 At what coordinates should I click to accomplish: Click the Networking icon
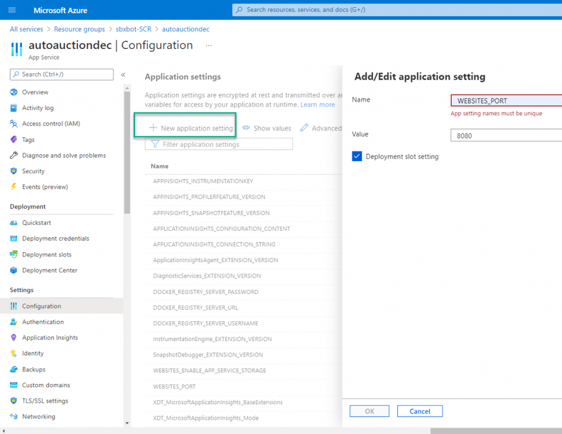[14, 417]
